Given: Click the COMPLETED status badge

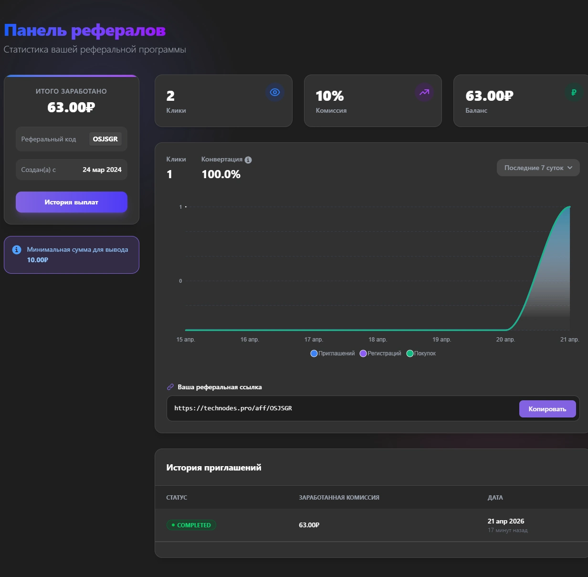Looking at the screenshot, I should 191,525.
